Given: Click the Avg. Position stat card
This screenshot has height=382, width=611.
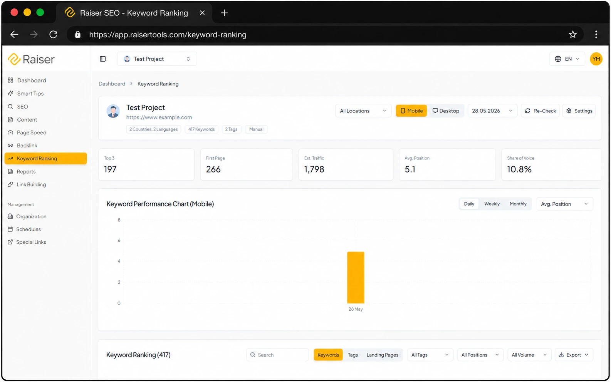Looking at the screenshot, I should pos(447,165).
